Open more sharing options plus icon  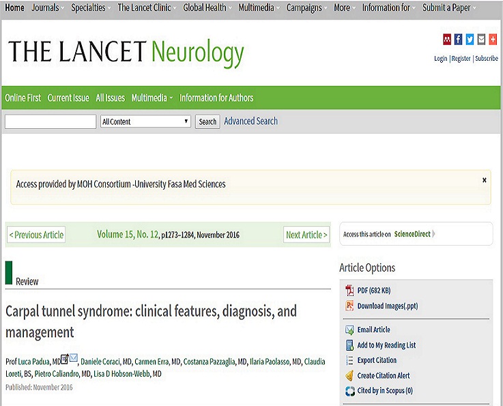[493, 39]
